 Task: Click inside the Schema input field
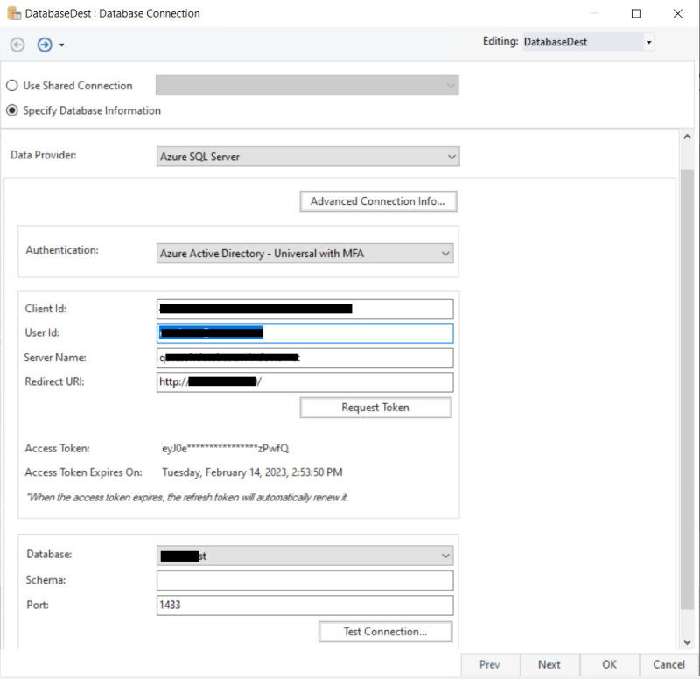(x=304, y=579)
